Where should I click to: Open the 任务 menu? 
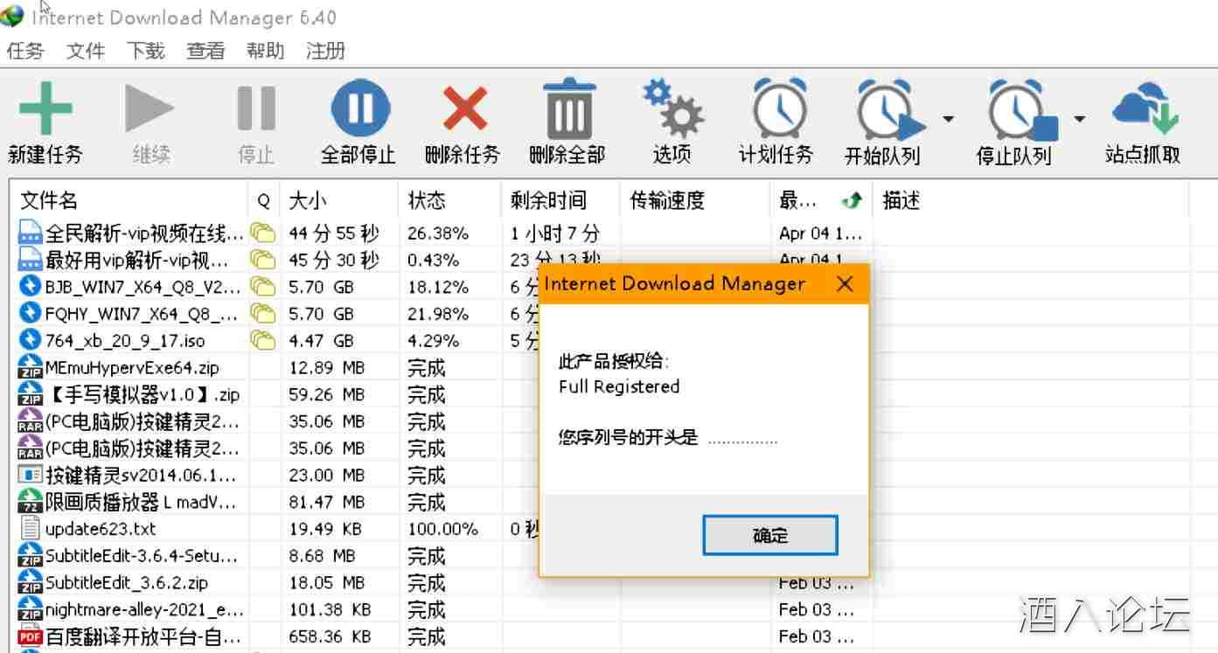tap(25, 51)
